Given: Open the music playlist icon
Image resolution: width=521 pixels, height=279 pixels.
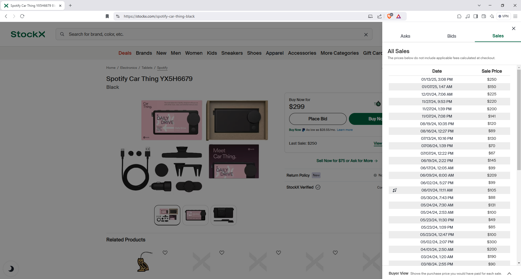Looking at the screenshot, I should [x=467, y=16].
